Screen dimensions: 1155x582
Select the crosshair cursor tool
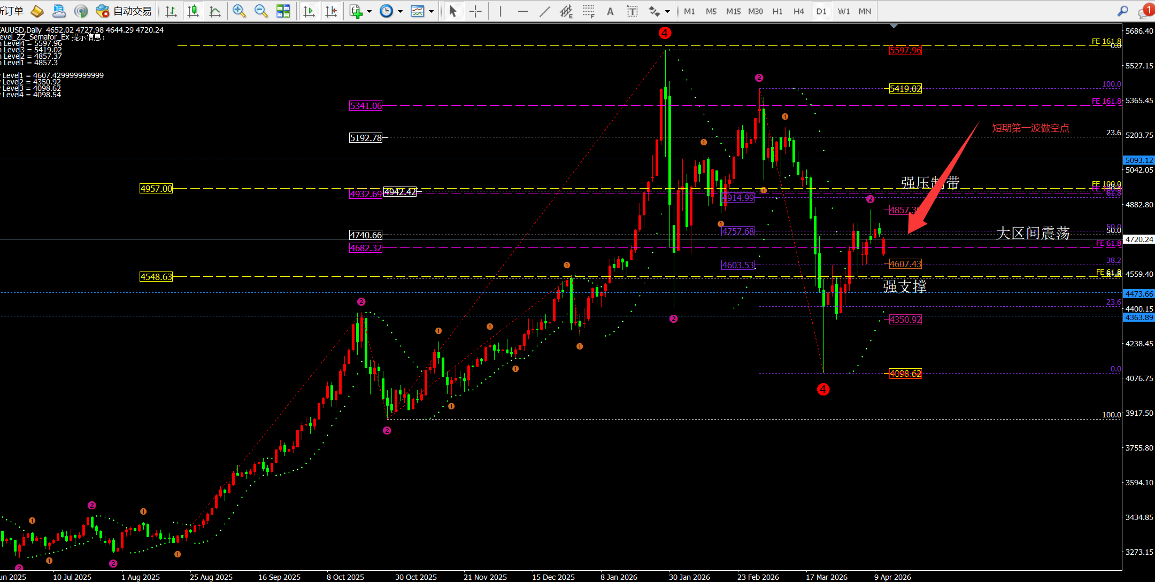coord(475,11)
